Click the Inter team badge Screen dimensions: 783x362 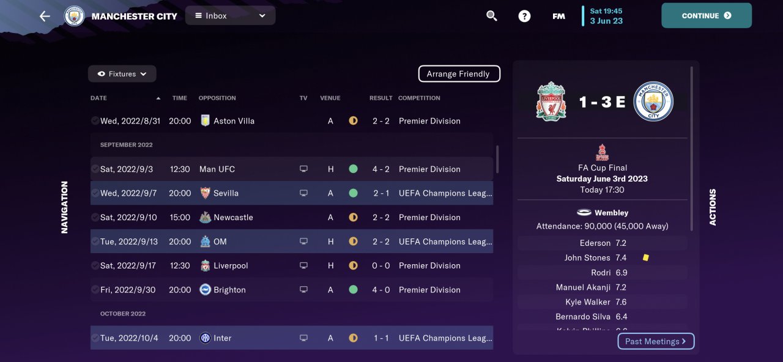tap(206, 338)
